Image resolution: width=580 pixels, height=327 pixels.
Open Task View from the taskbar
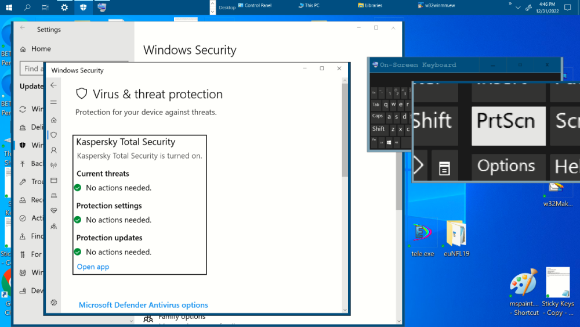click(x=45, y=8)
